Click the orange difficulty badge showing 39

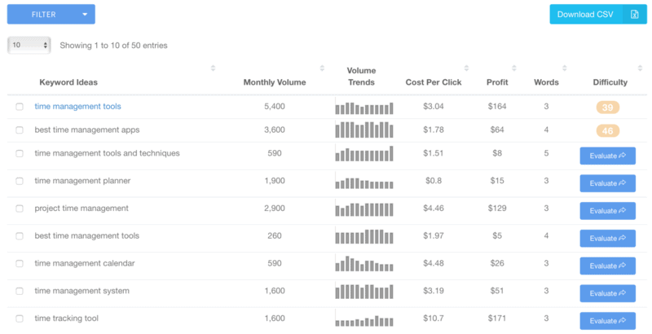pyautogui.click(x=607, y=108)
